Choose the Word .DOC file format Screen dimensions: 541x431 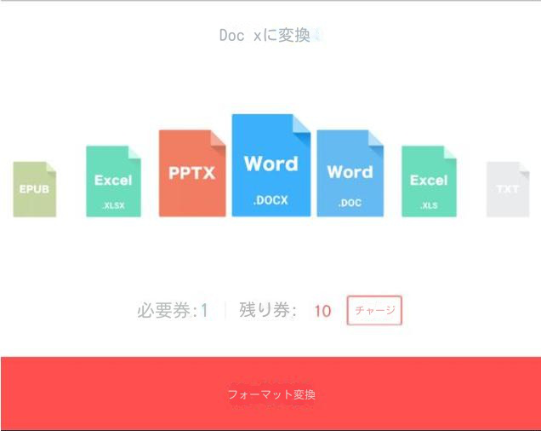click(350, 174)
